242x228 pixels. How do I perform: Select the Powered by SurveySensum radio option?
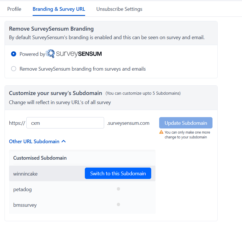(14, 54)
